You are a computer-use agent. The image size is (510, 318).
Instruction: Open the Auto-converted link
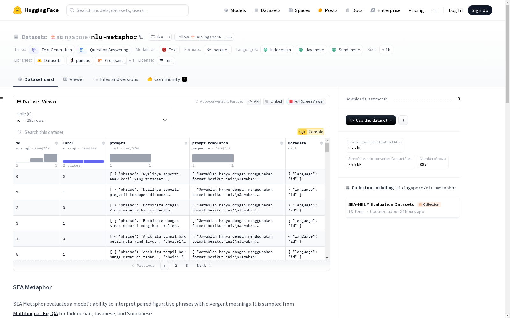pyautogui.click(x=213, y=101)
